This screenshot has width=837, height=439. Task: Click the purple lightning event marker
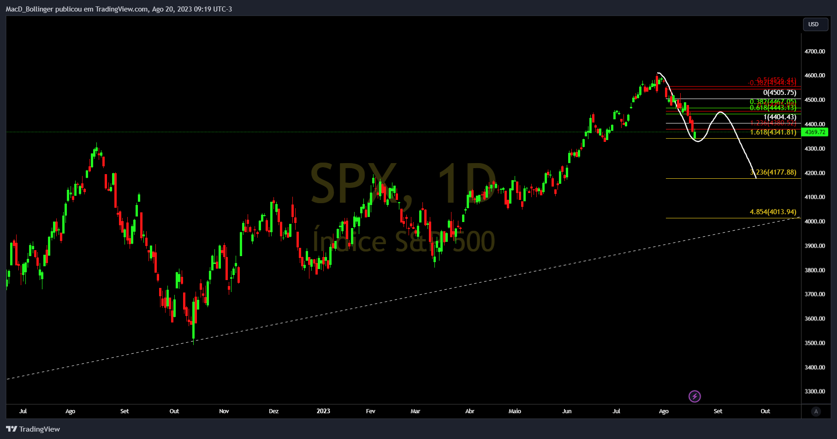pyautogui.click(x=695, y=396)
